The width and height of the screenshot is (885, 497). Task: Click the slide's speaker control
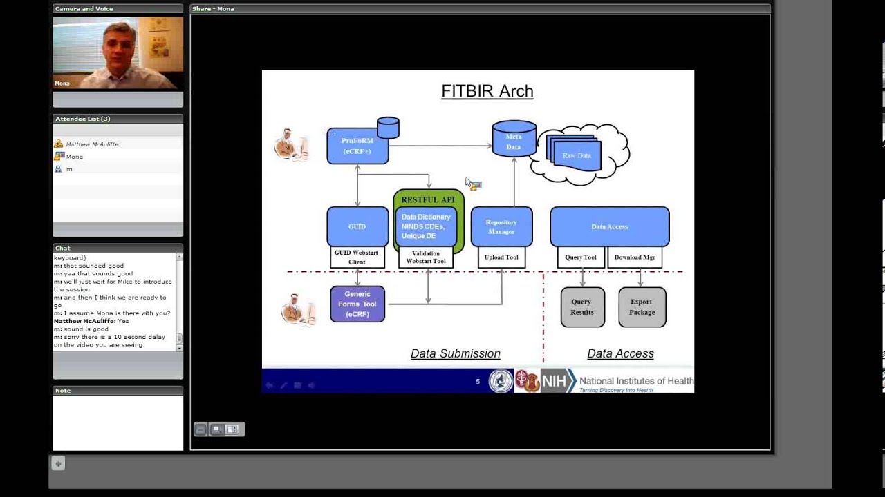(x=311, y=385)
